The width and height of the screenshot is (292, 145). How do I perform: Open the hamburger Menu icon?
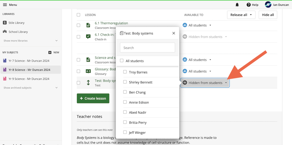click(5, 5)
